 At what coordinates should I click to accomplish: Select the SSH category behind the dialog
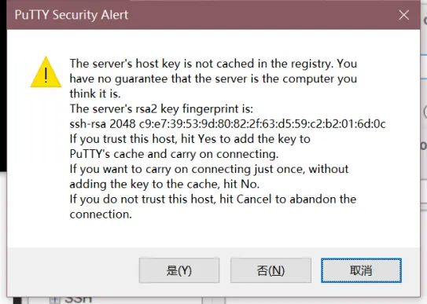coord(78,300)
